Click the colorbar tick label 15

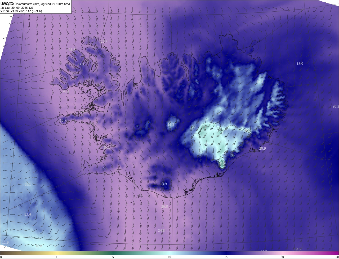[x=226, y=257]
